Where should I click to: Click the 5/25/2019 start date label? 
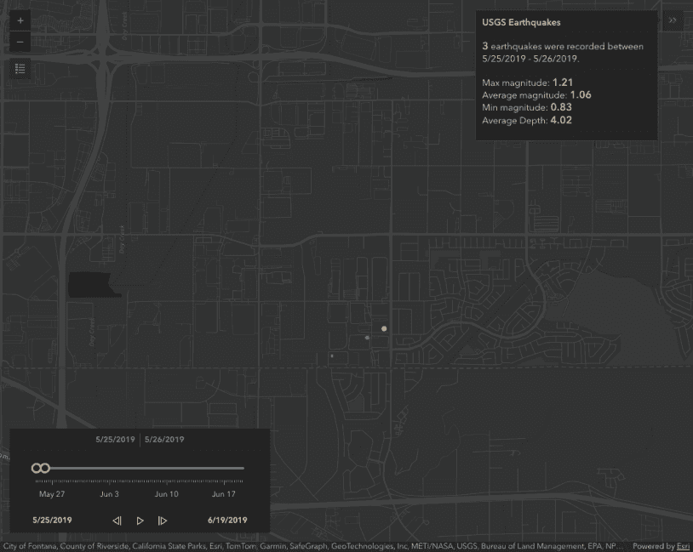point(52,520)
